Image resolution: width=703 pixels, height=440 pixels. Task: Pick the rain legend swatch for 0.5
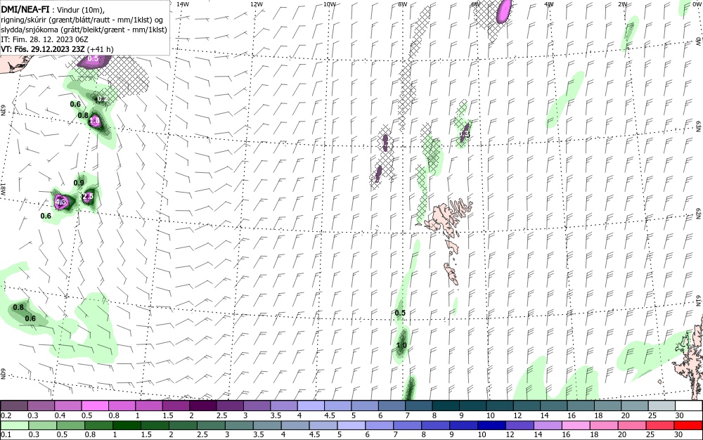tap(70, 425)
